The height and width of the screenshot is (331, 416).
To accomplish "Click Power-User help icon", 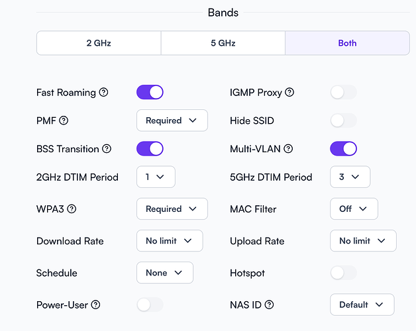I will pyautogui.click(x=95, y=305).
